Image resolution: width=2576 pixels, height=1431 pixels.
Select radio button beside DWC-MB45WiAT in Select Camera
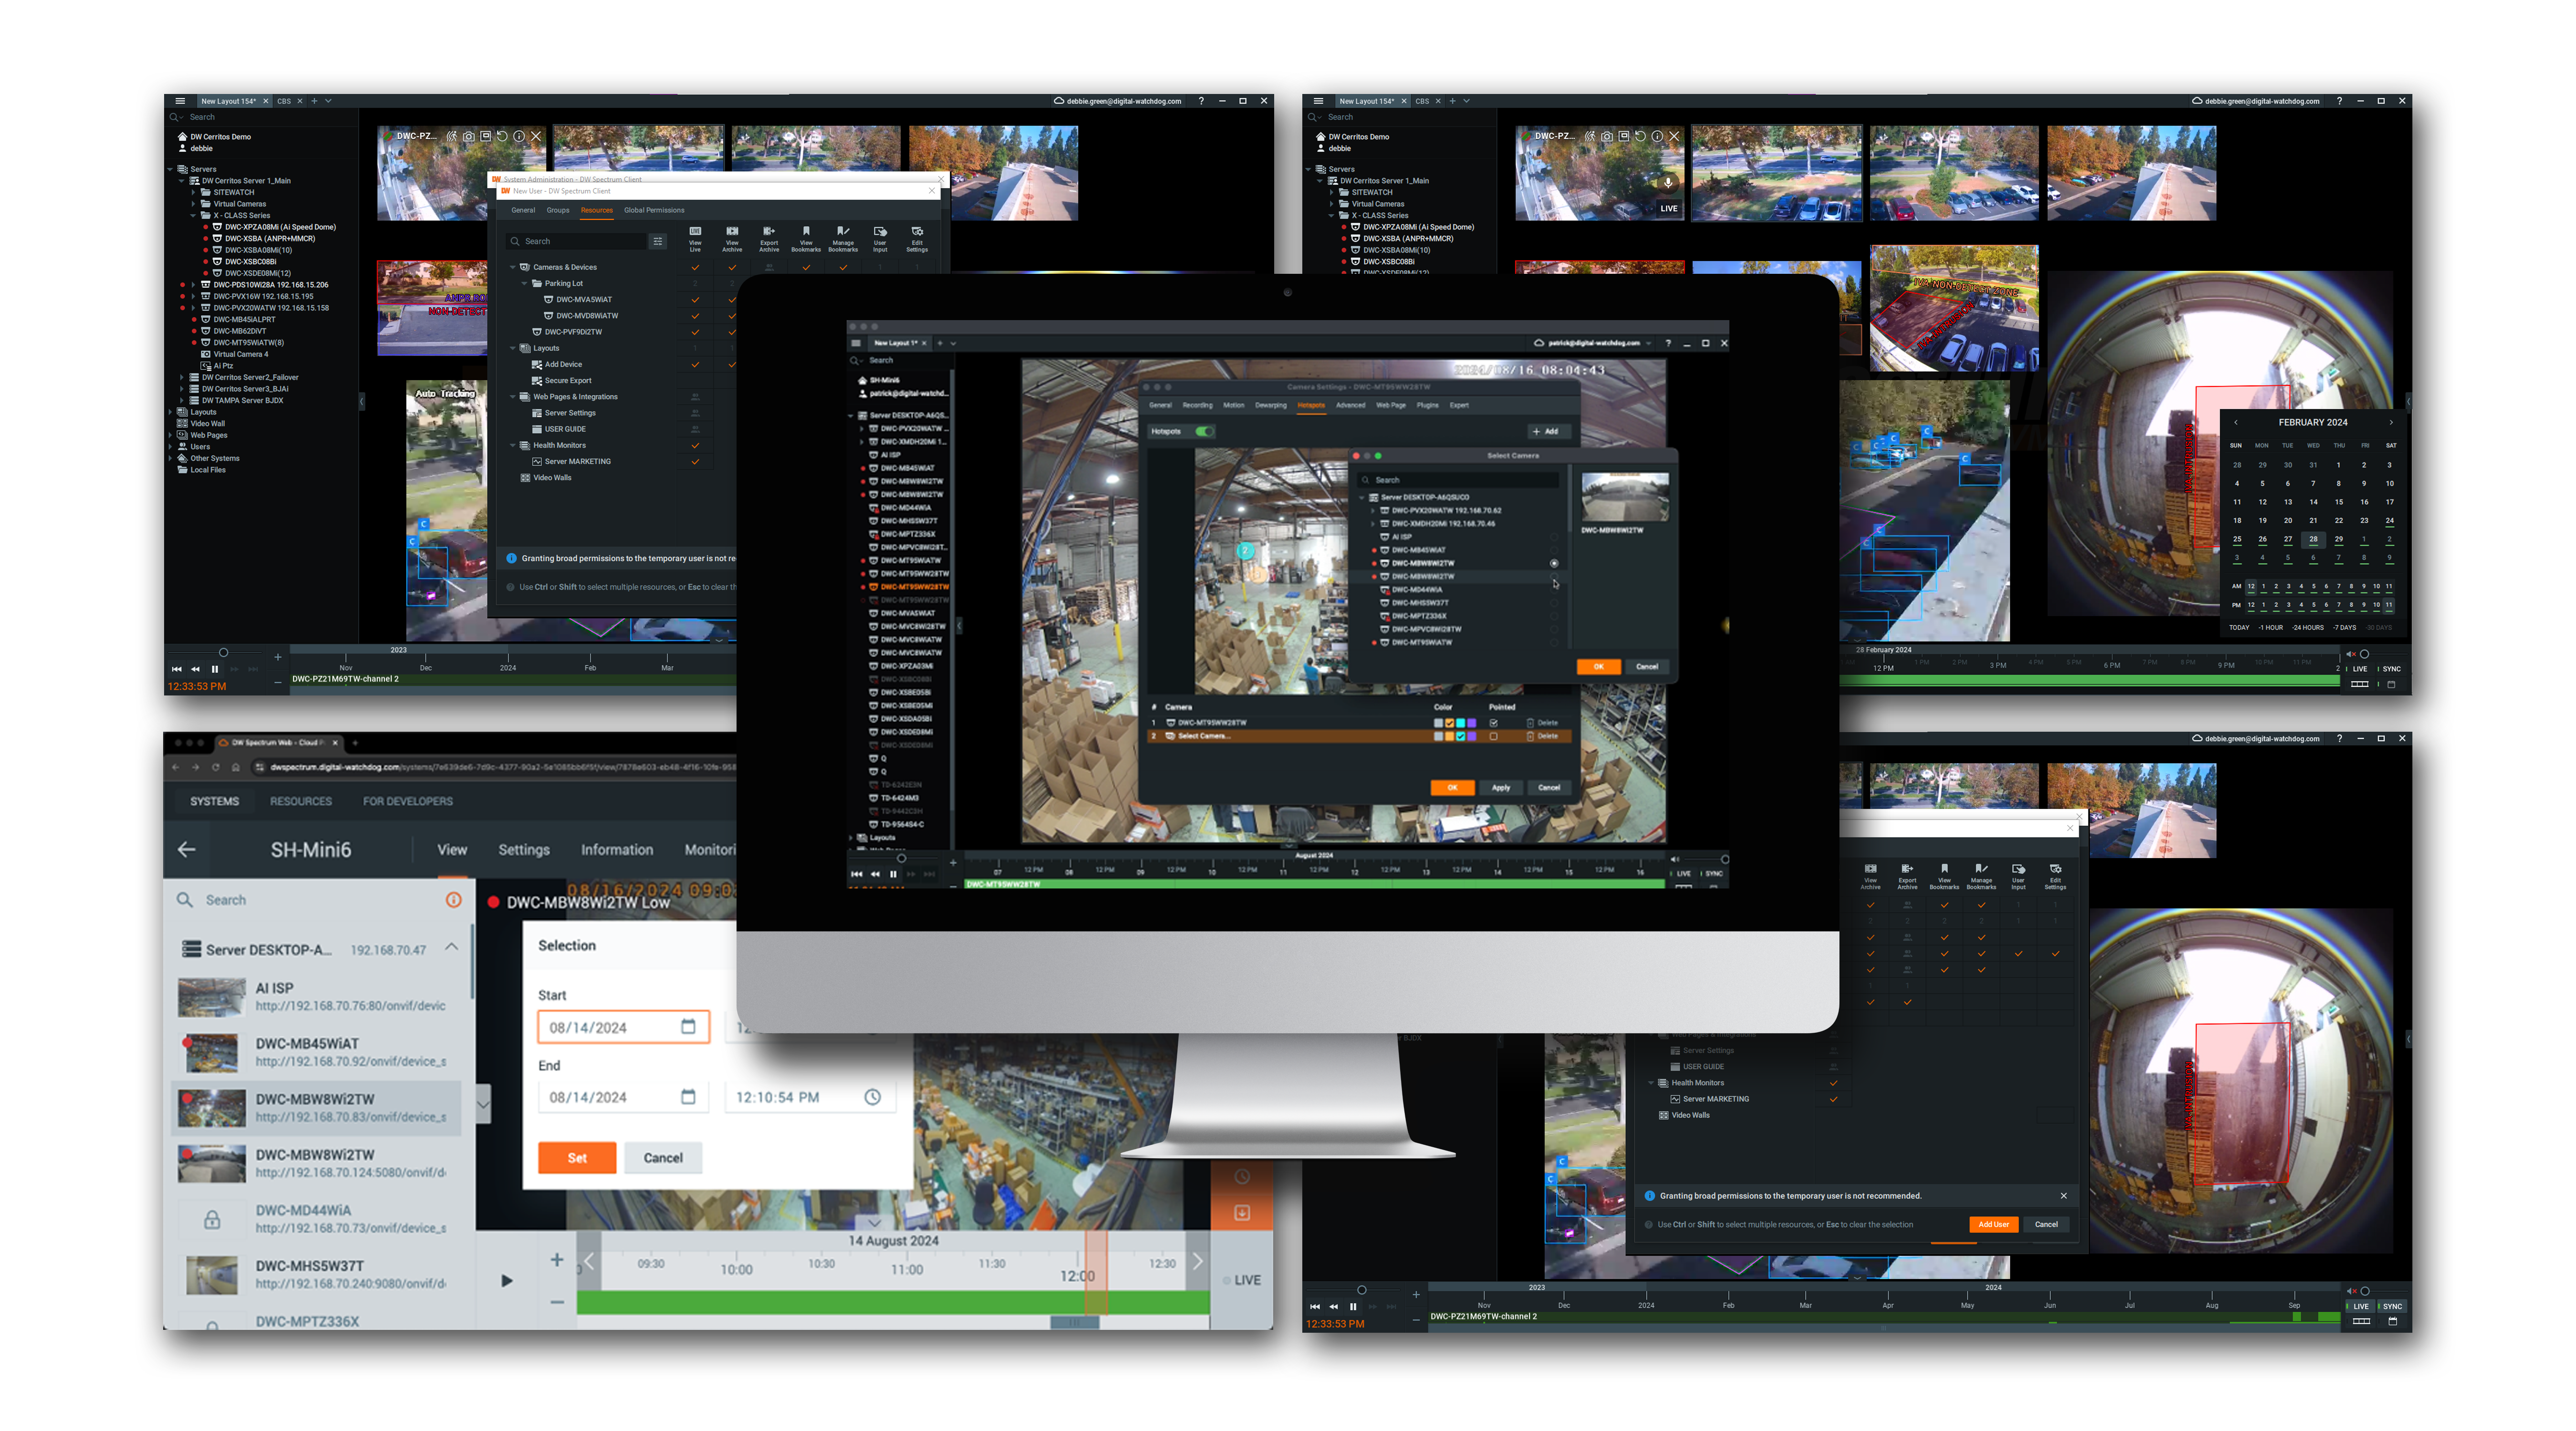(x=1553, y=550)
